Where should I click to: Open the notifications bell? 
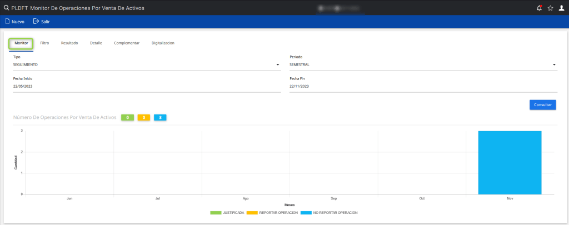pyautogui.click(x=539, y=8)
